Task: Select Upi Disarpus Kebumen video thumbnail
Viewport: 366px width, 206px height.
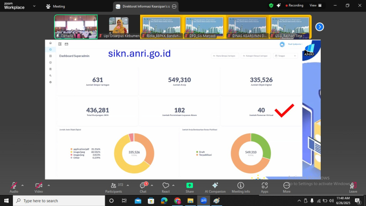Action: click(x=119, y=27)
